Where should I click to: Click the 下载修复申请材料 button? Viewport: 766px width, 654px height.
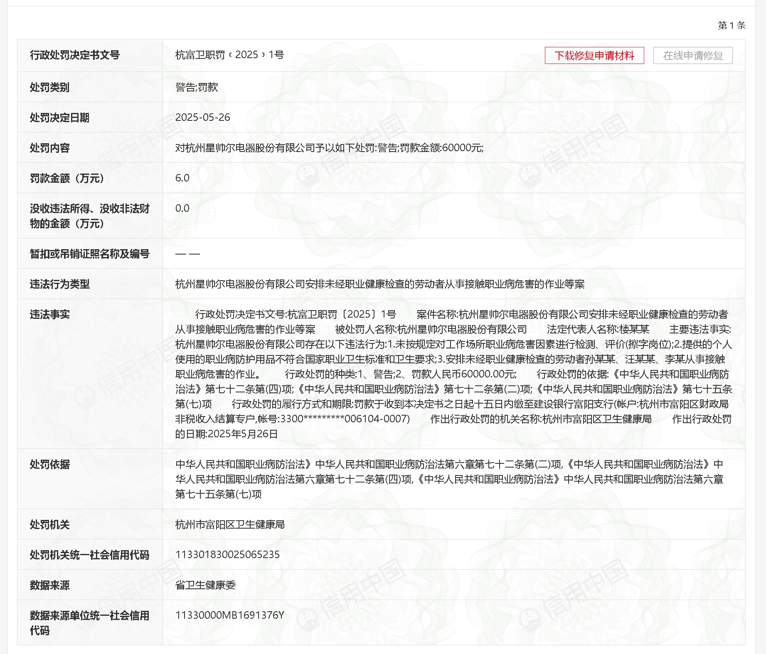[594, 56]
